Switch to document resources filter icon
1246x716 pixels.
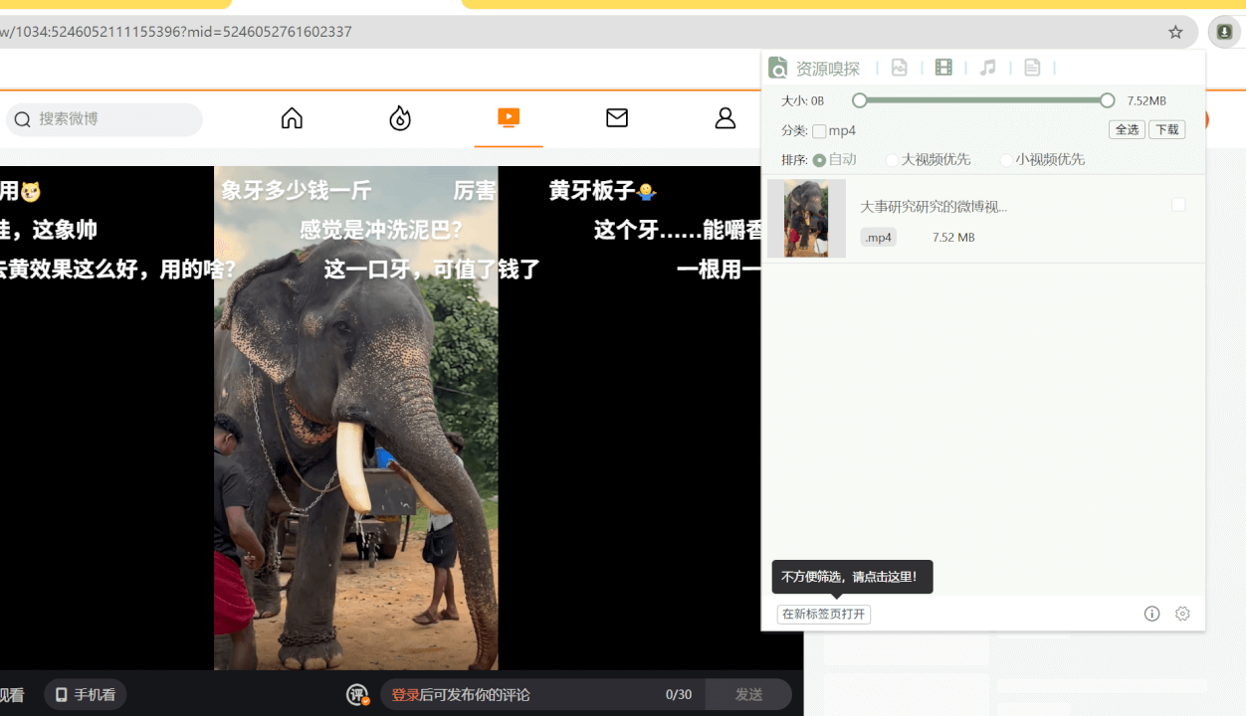point(1032,68)
